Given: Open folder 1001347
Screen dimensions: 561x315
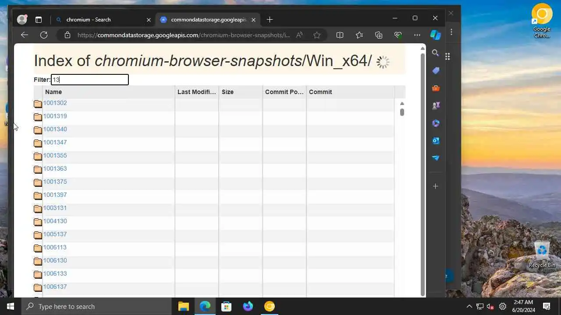Looking at the screenshot, I should coord(55,142).
